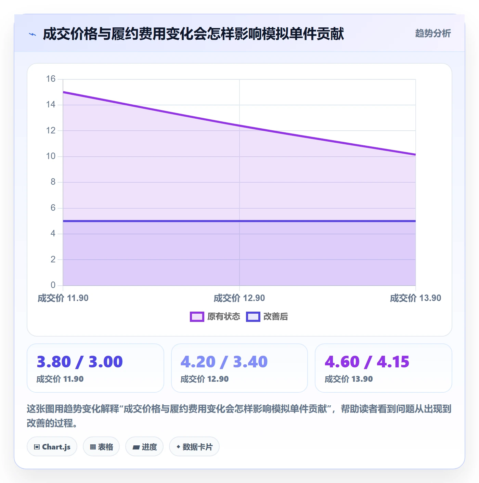This screenshot has width=479, height=483.
Task: Click the progress bar icon in 进度 tag
Action: tap(136, 447)
